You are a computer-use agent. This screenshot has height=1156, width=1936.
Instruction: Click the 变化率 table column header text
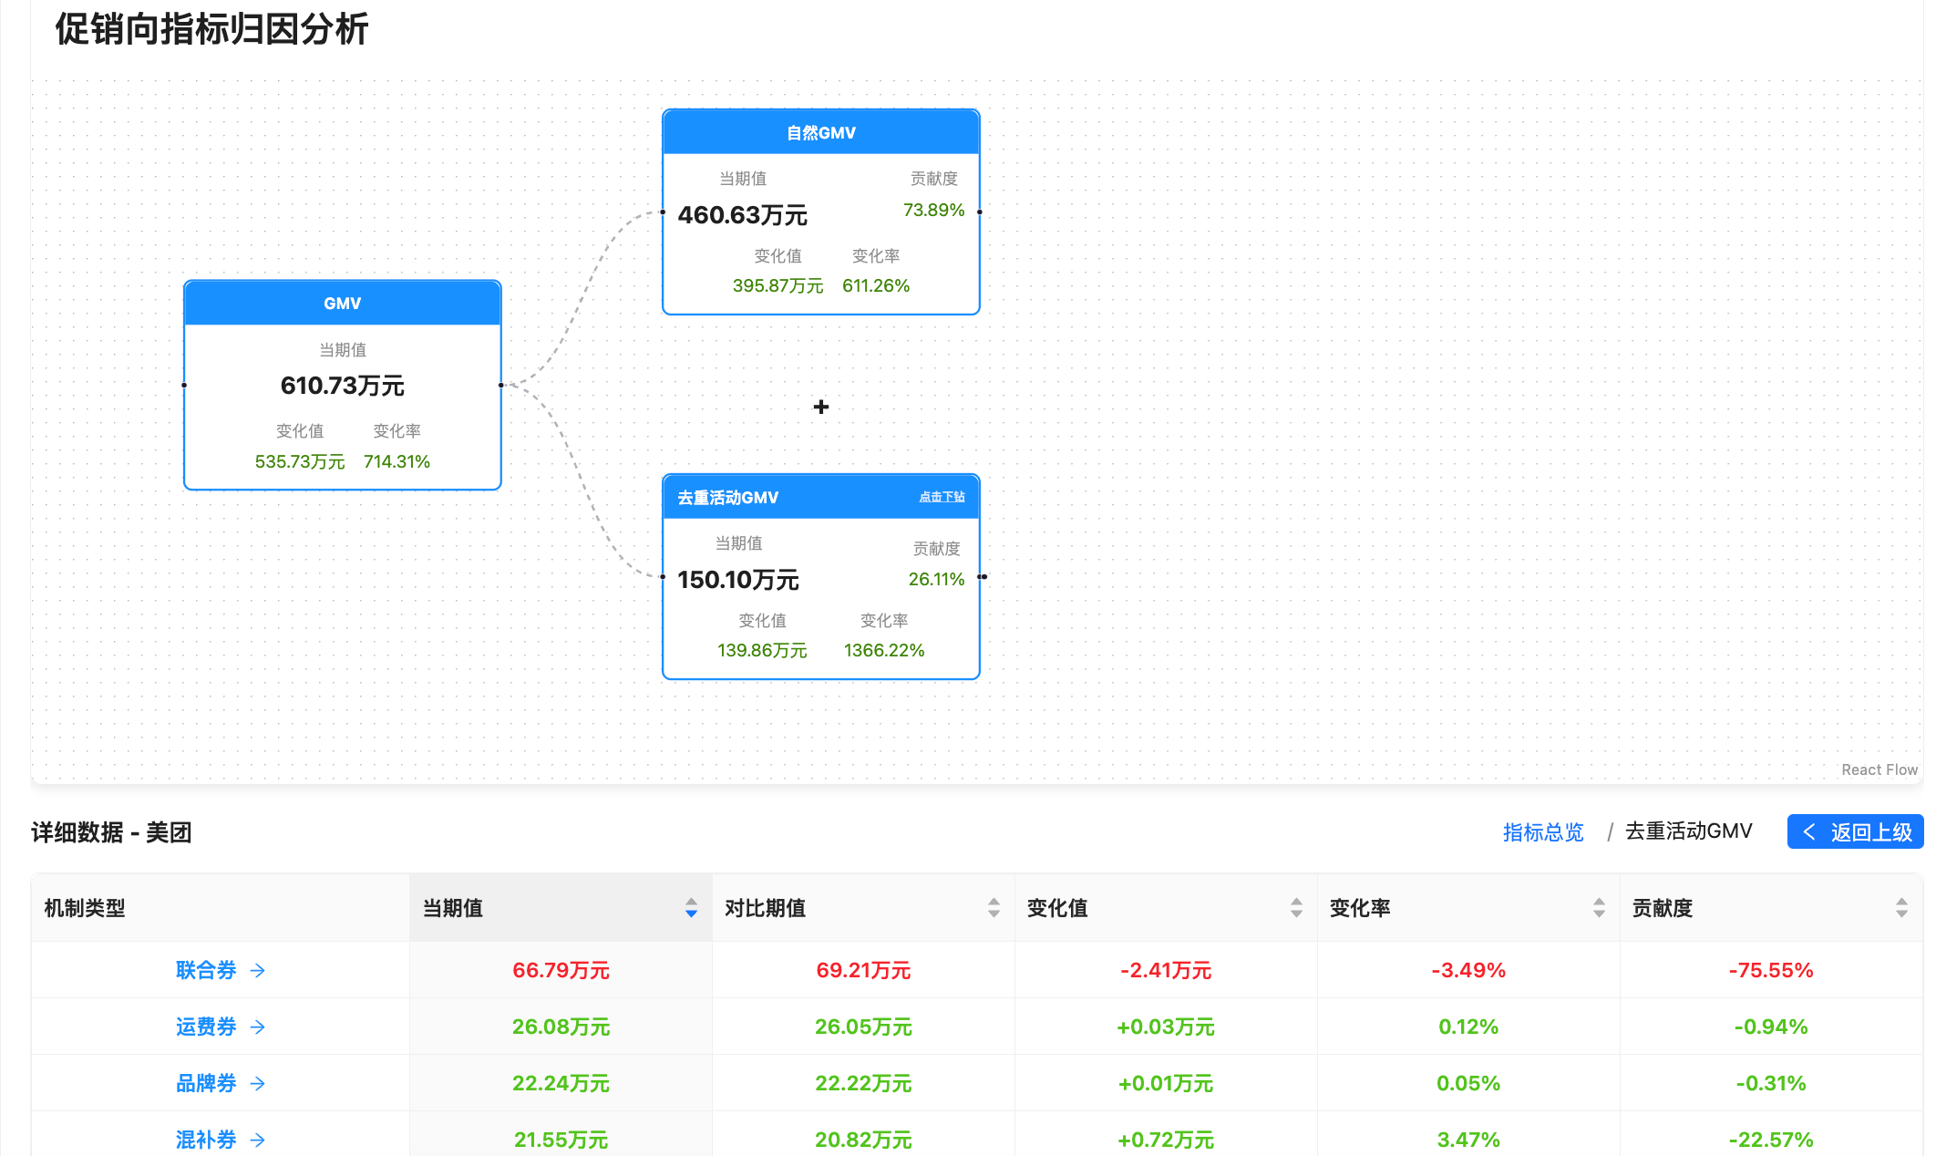1361,908
